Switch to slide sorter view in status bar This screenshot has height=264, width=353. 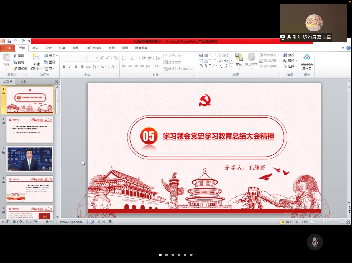[287, 222]
